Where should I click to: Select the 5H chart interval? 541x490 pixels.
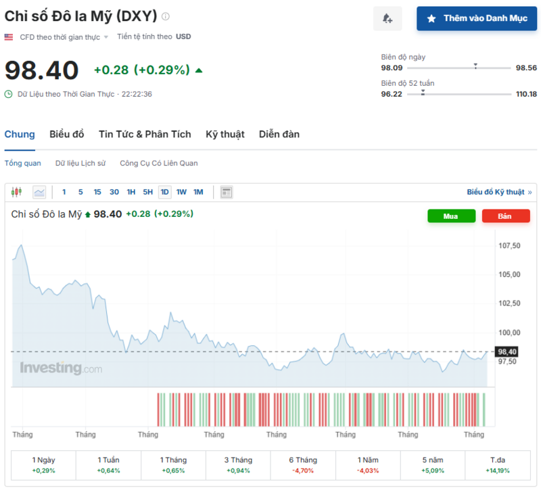[x=147, y=192]
